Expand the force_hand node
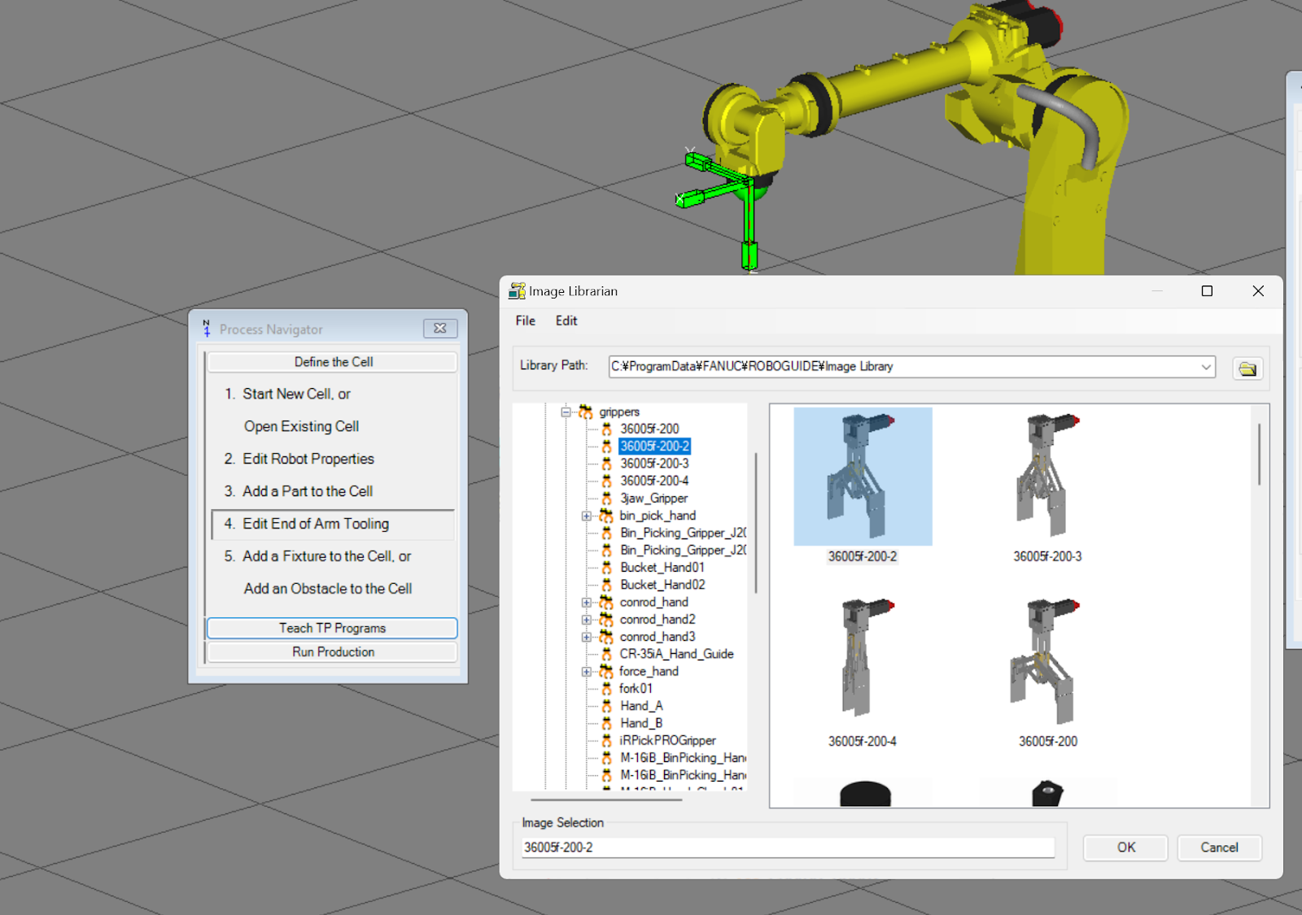The height and width of the screenshot is (915, 1302). 586,672
